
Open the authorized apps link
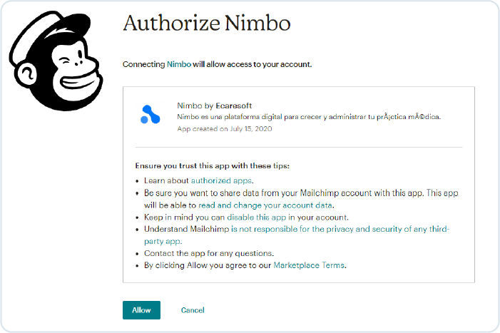coord(222,180)
